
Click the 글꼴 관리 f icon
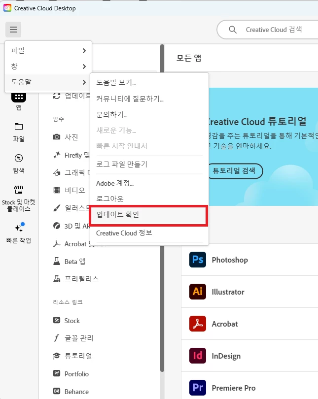[57, 338]
